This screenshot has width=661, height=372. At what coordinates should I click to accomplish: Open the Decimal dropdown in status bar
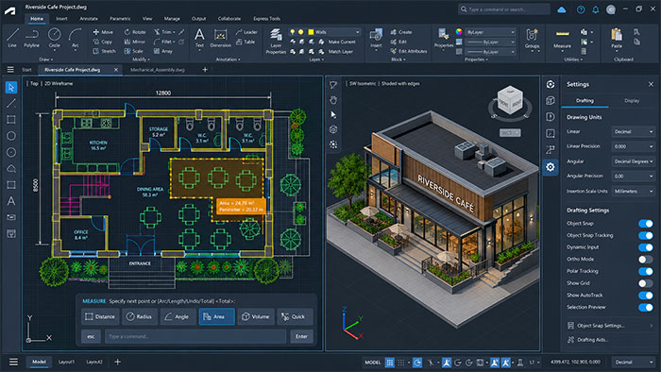pos(634,362)
